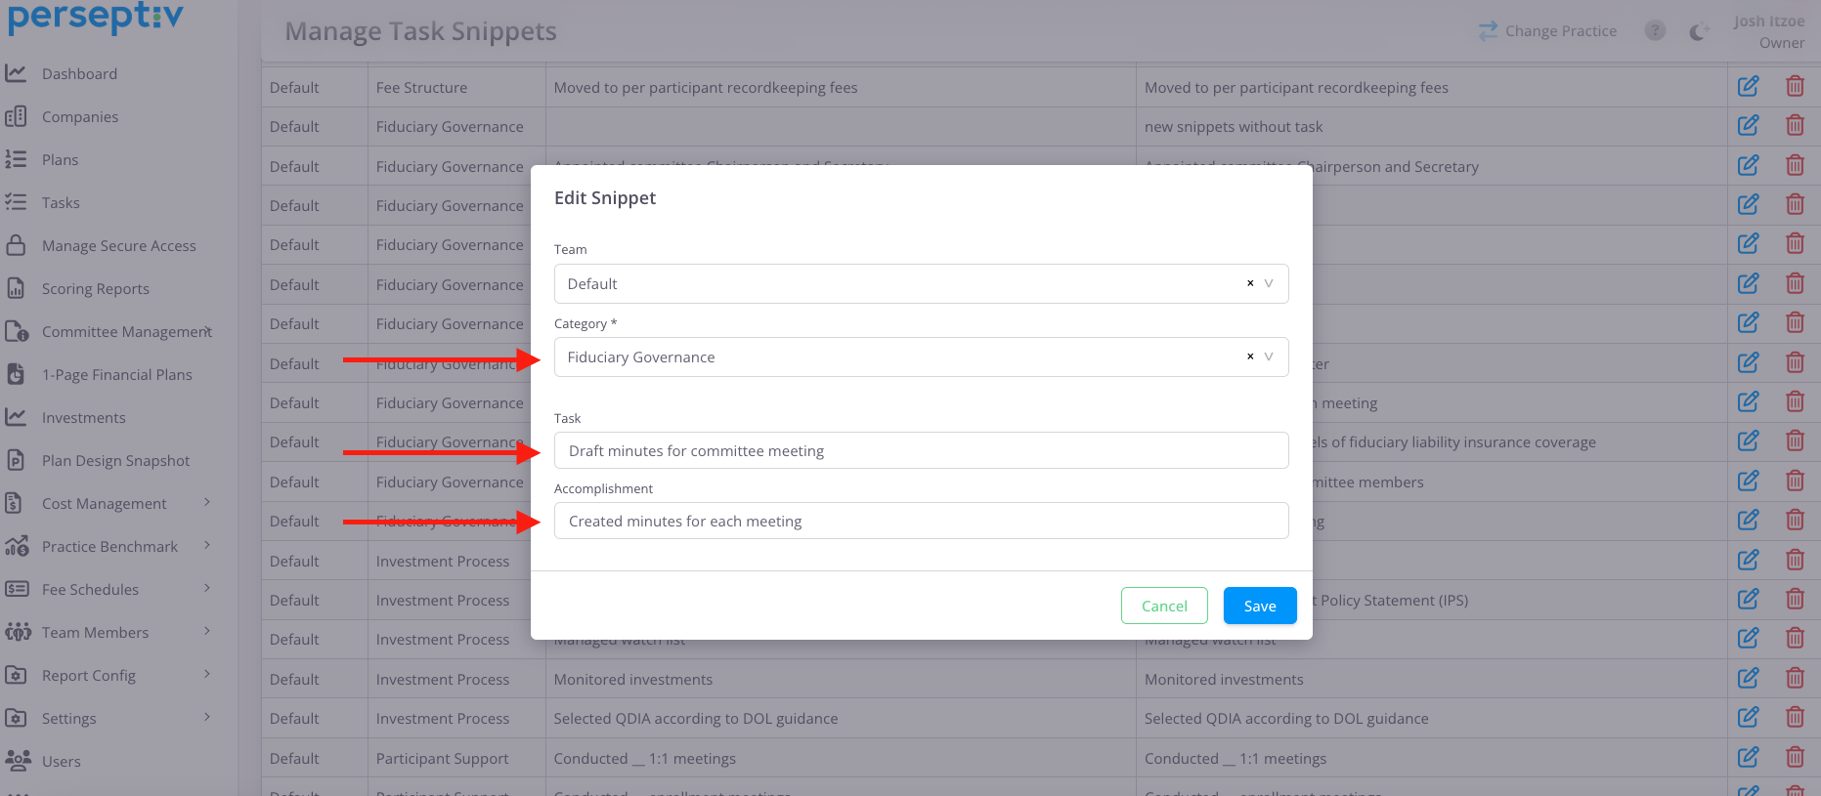Click into the Task text field
This screenshot has height=796, width=1821.
point(920,450)
